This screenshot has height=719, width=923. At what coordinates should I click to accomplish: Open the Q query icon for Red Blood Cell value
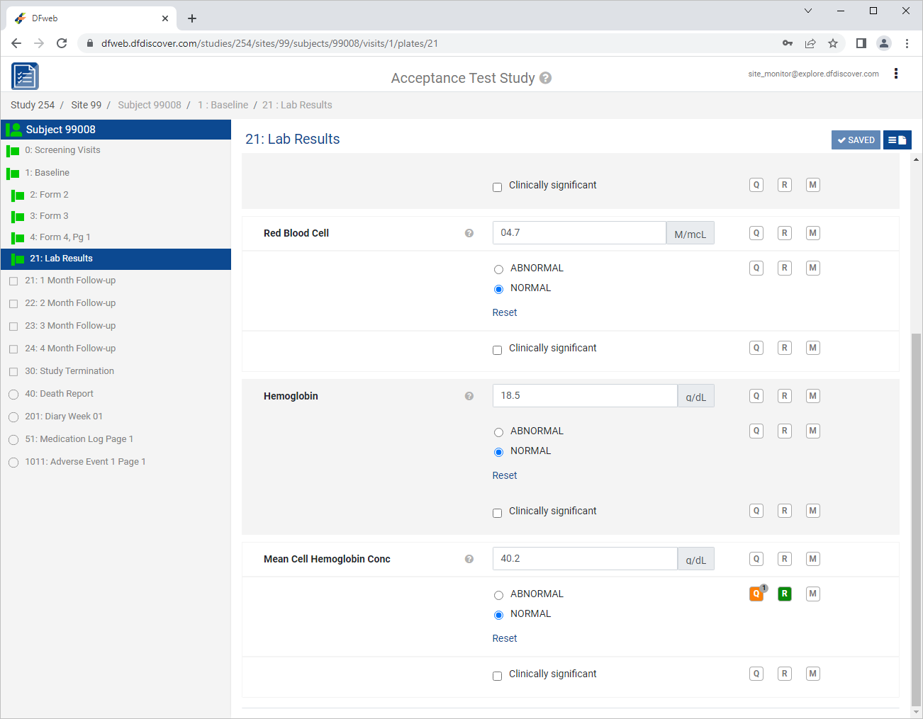pyautogui.click(x=756, y=233)
